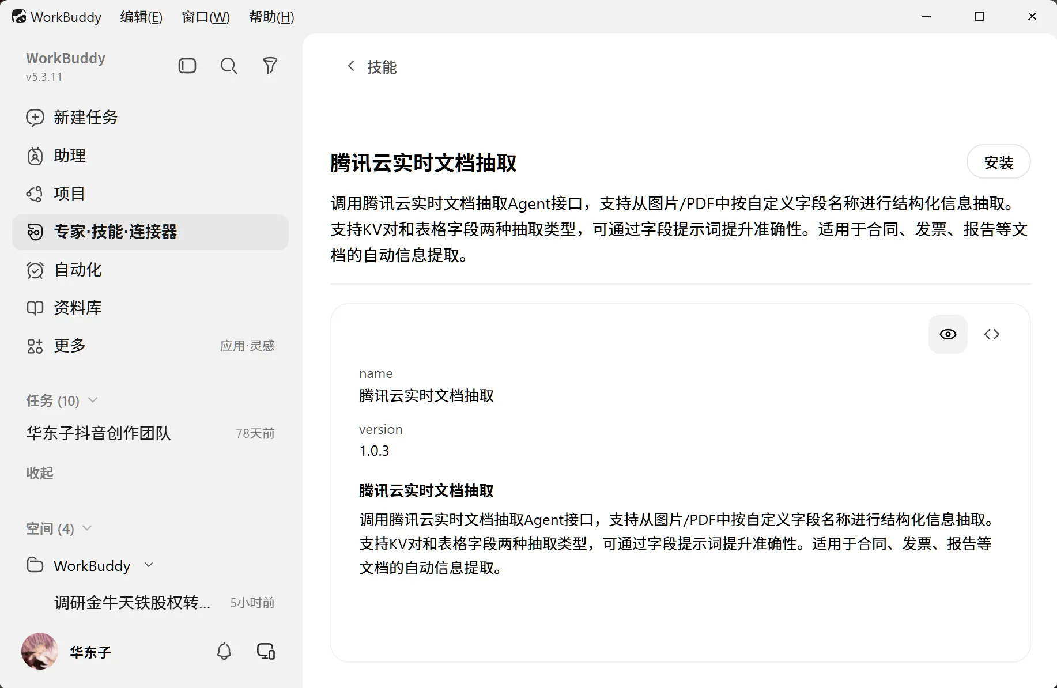1057x688 pixels.
Task: Click the automation clock icon
Action: (35, 270)
